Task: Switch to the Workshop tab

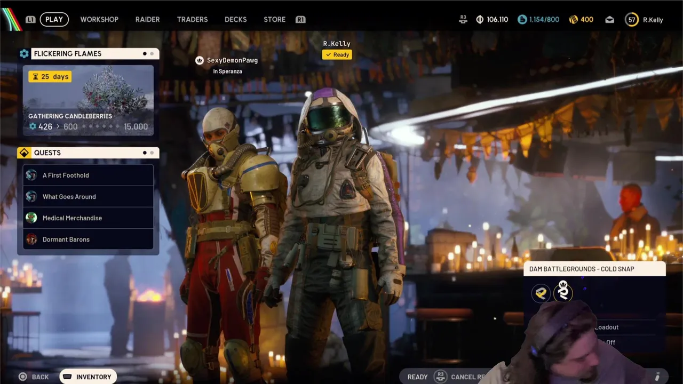Action: click(x=99, y=19)
